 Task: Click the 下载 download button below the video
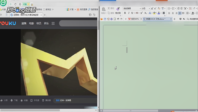pos(14,100)
